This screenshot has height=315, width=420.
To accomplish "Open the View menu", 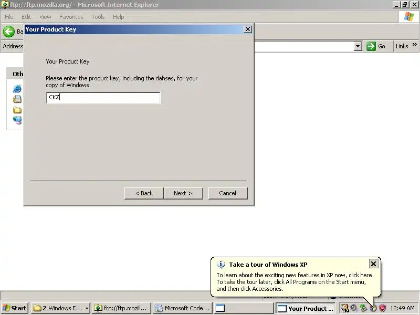I will coord(45,17).
